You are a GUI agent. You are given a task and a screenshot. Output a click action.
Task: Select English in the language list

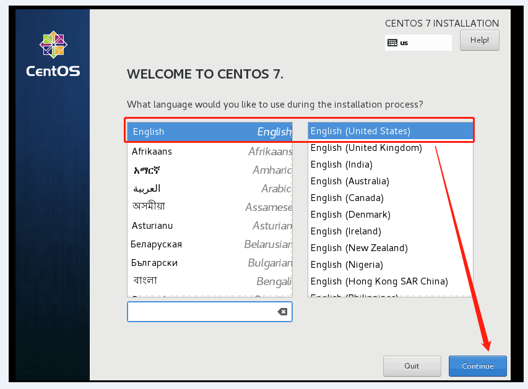pyautogui.click(x=209, y=132)
